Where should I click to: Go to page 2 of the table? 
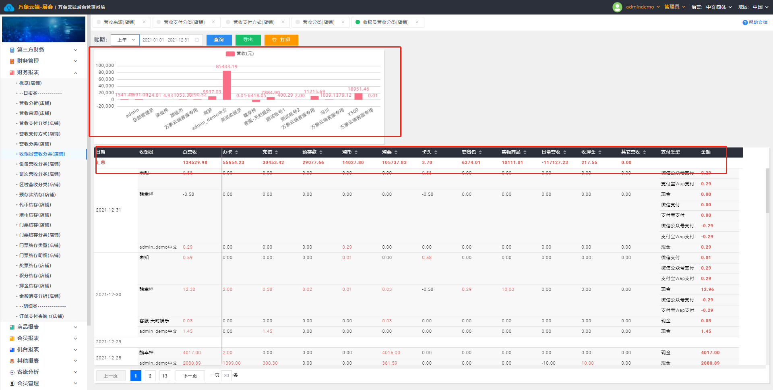coord(150,376)
